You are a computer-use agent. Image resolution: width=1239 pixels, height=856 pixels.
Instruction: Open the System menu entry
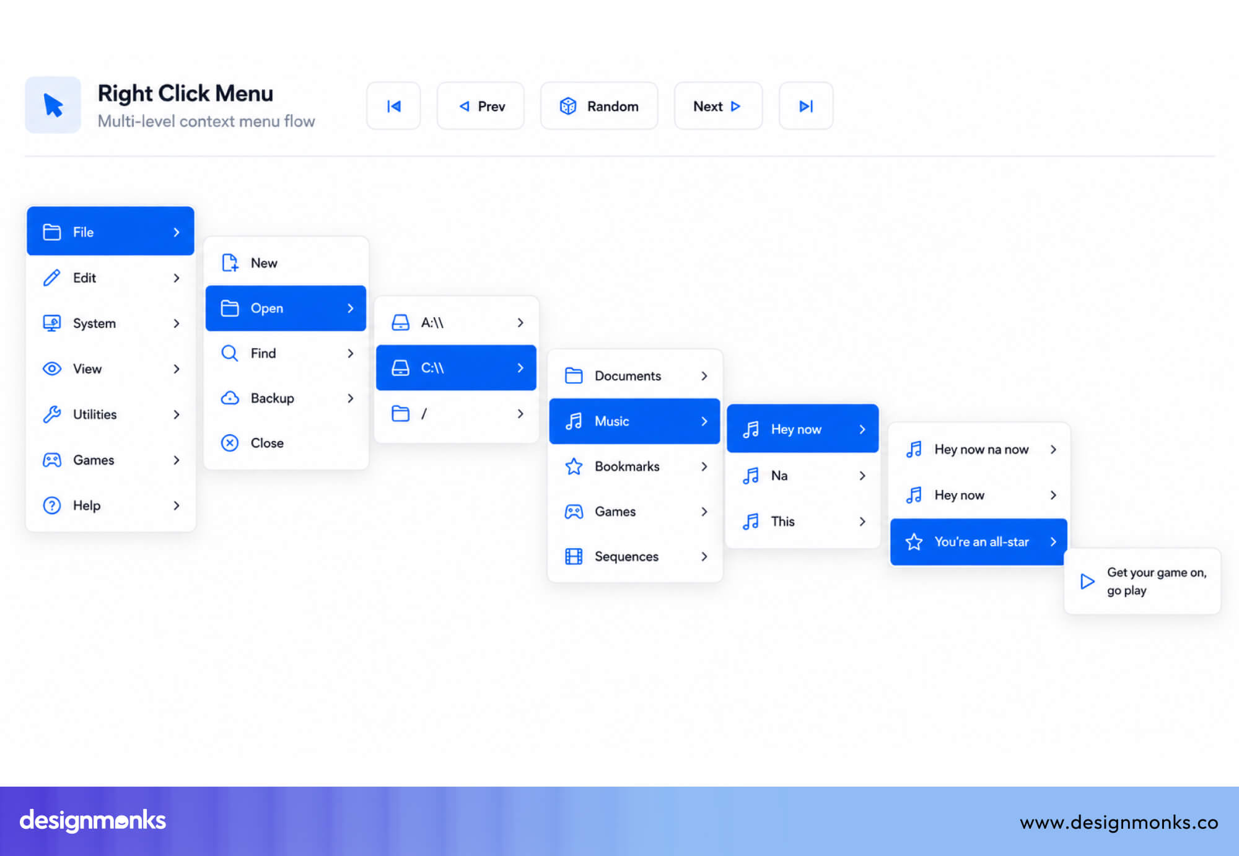pyautogui.click(x=110, y=323)
